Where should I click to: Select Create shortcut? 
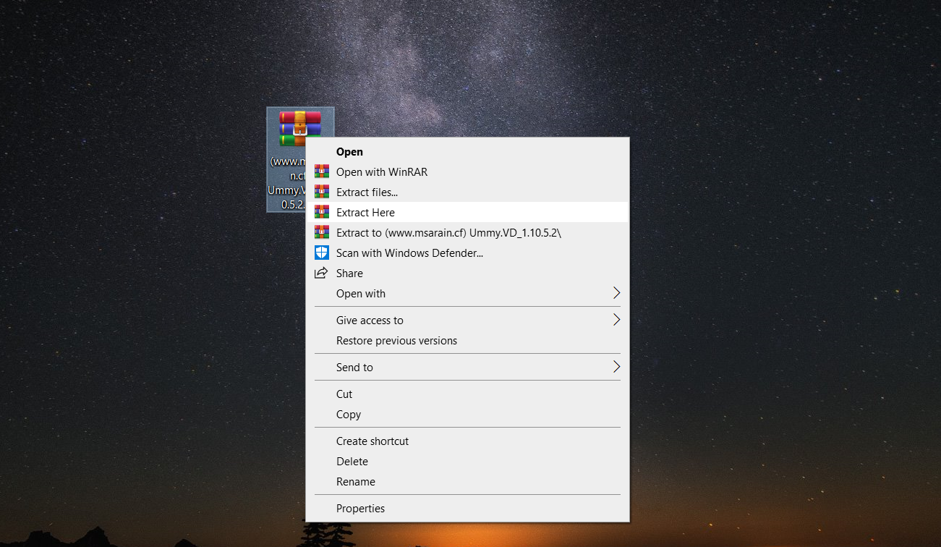coord(468,441)
